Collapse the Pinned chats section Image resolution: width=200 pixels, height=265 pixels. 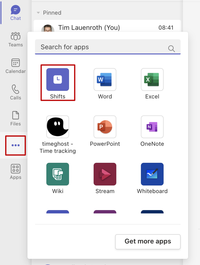coord(39,13)
